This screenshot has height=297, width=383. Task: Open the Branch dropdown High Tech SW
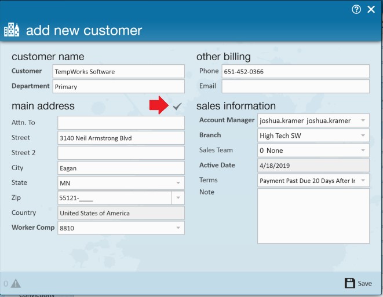pos(313,135)
